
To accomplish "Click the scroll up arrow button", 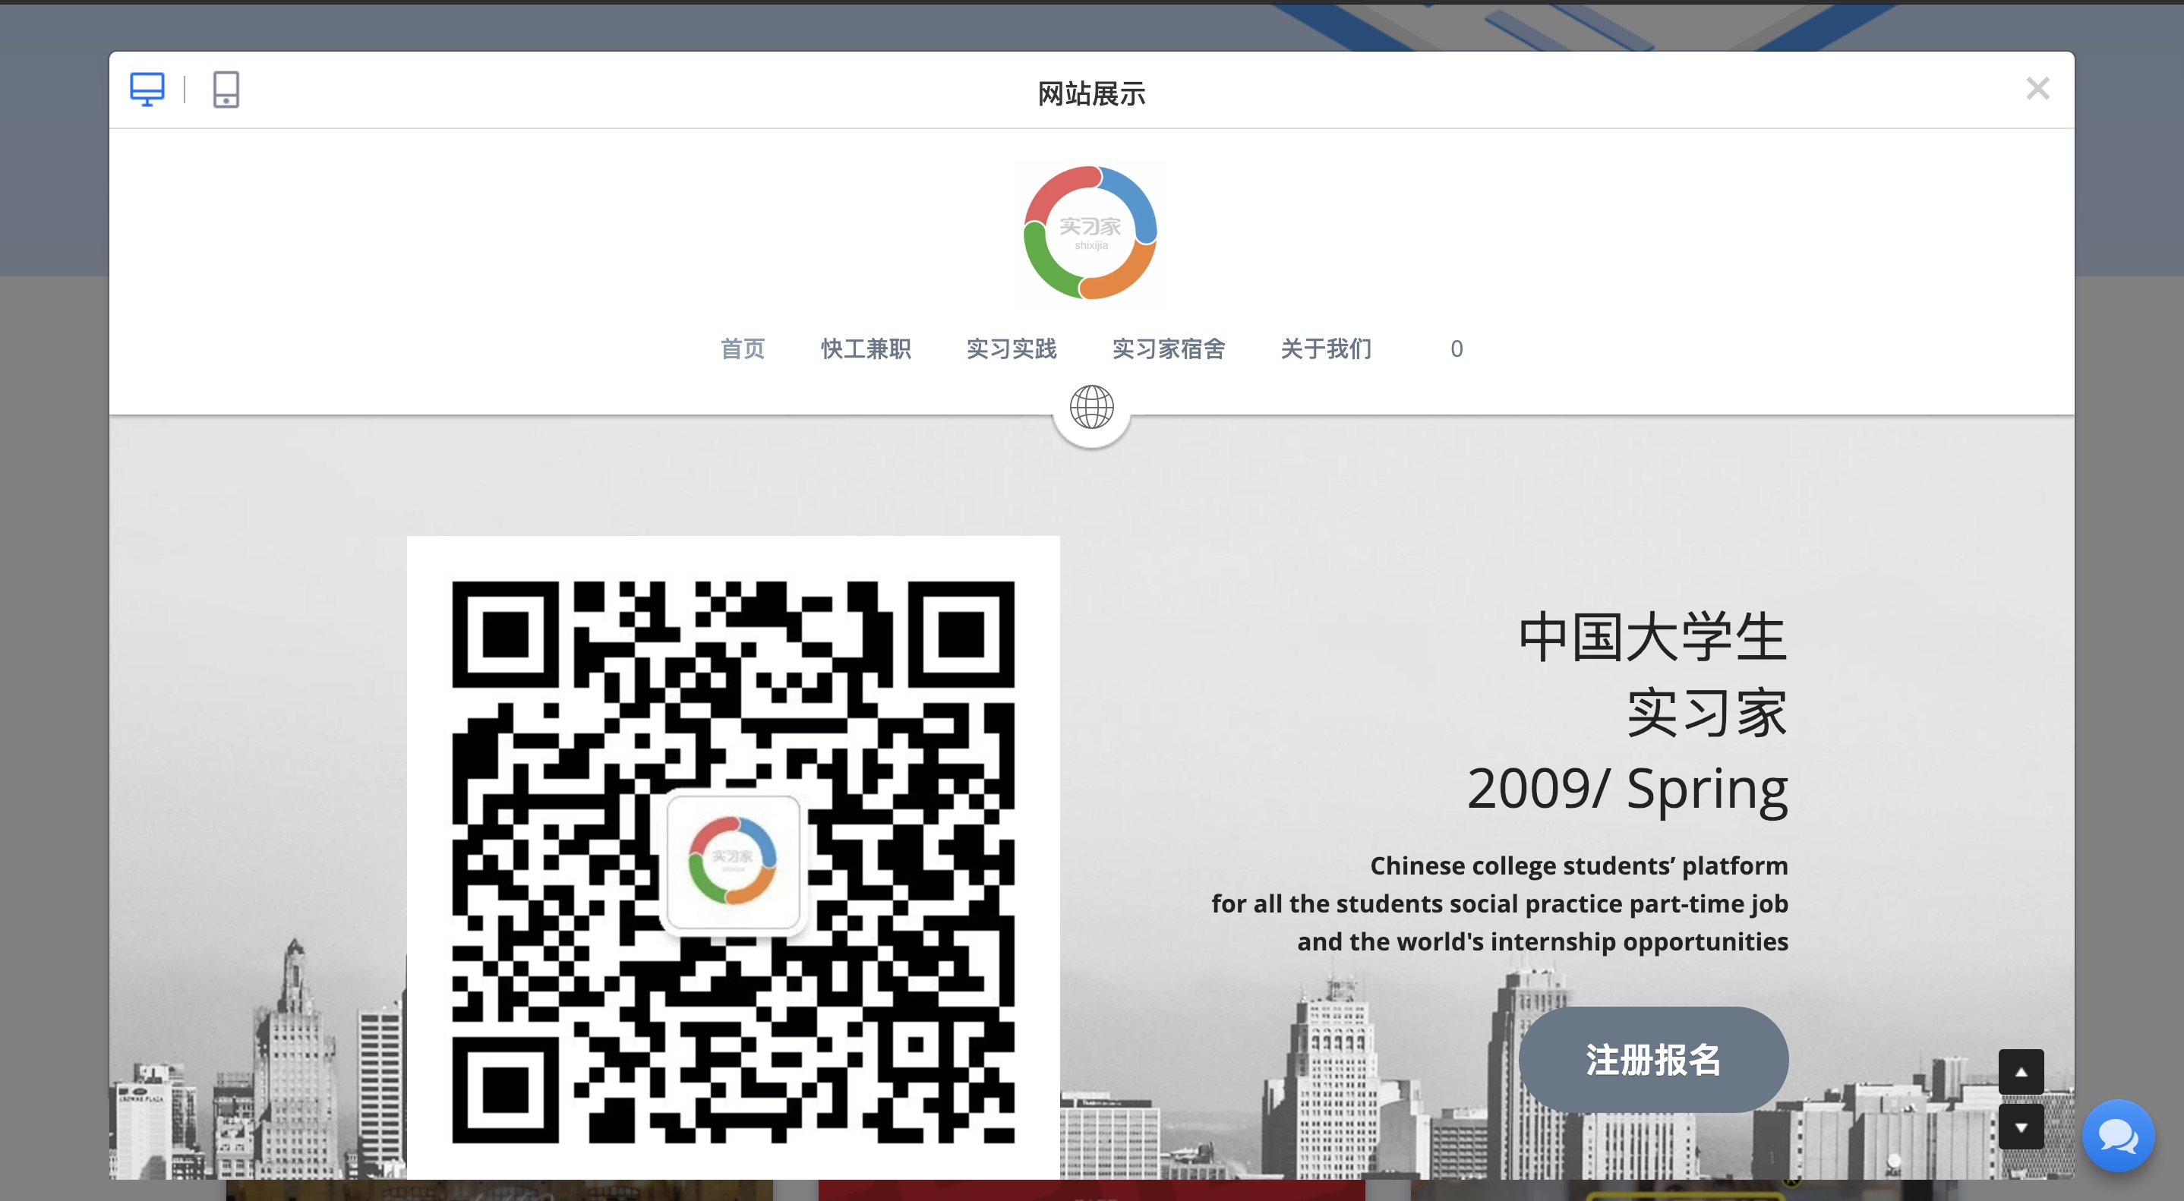I will (x=2021, y=1072).
